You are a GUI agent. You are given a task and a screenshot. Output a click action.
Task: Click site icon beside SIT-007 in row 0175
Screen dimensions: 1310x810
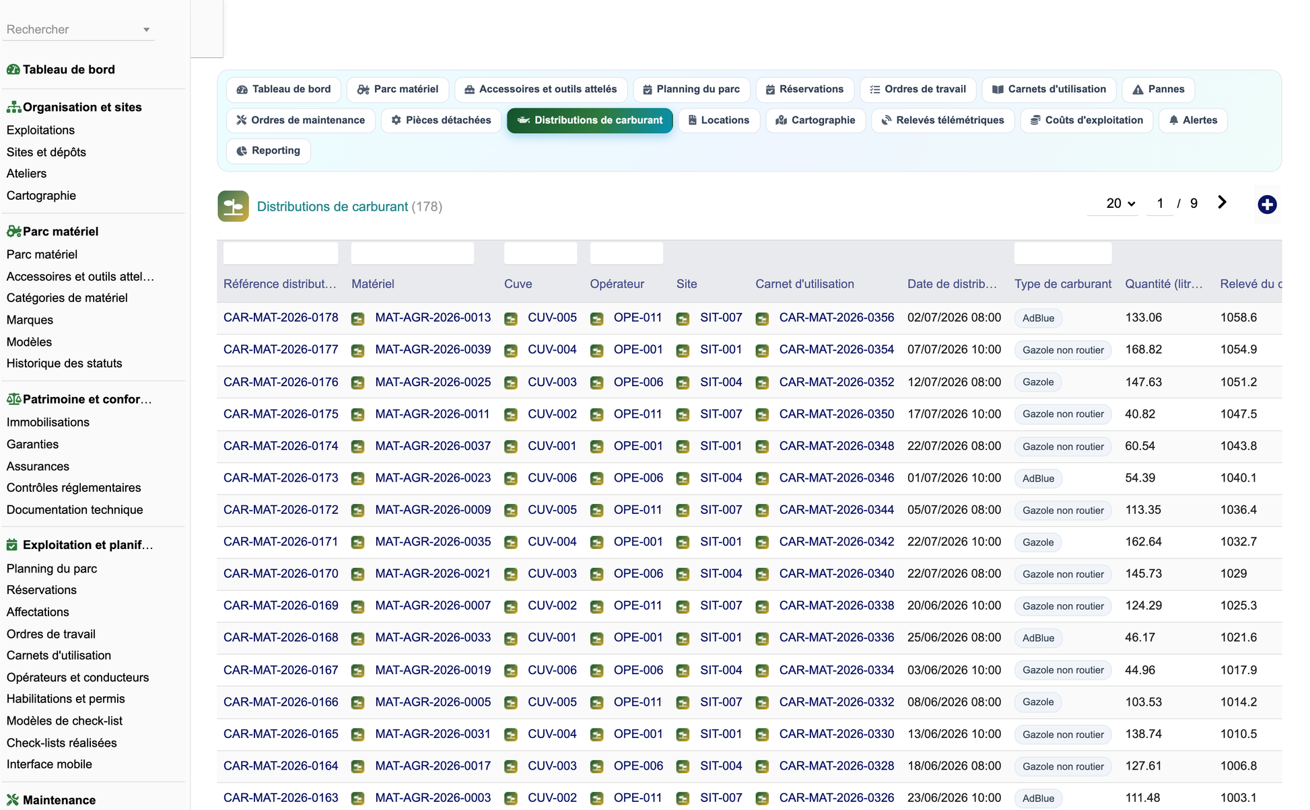[x=683, y=415]
